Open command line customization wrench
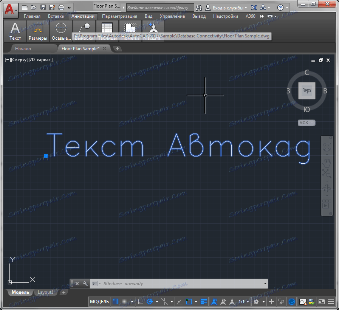This screenshot has width=339, height=310. [x=85, y=284]
